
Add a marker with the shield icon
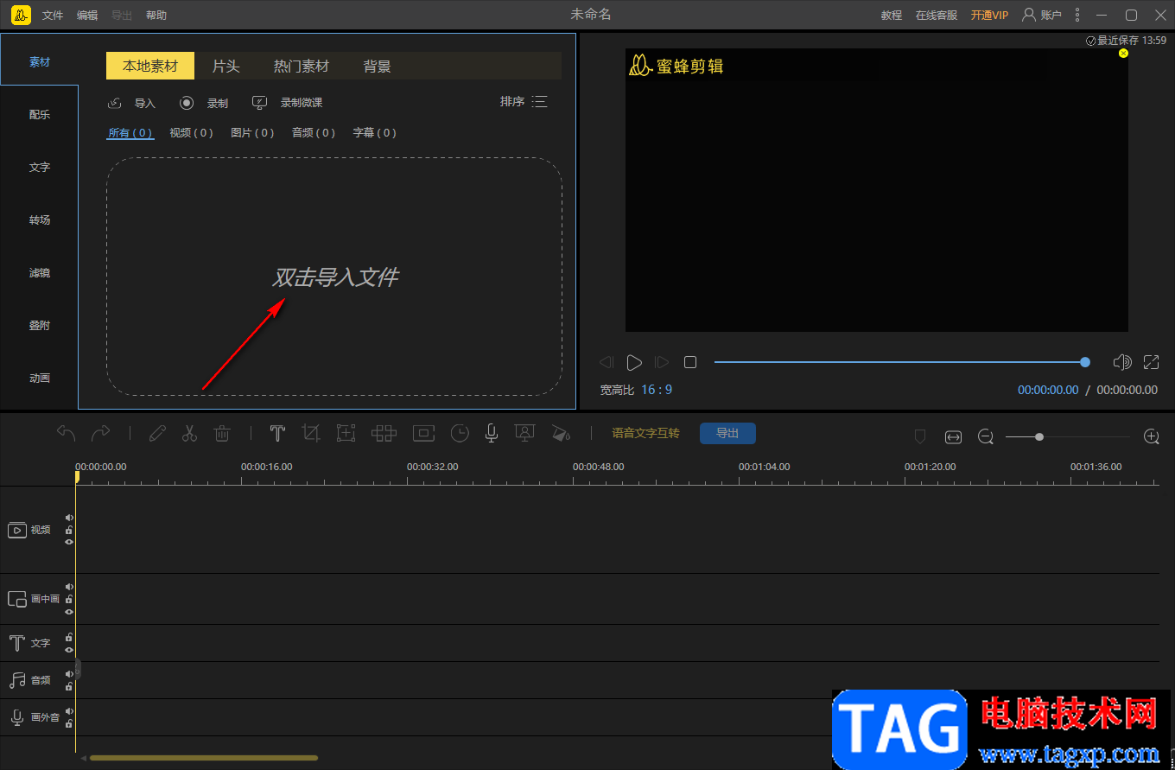click(920, 437)
